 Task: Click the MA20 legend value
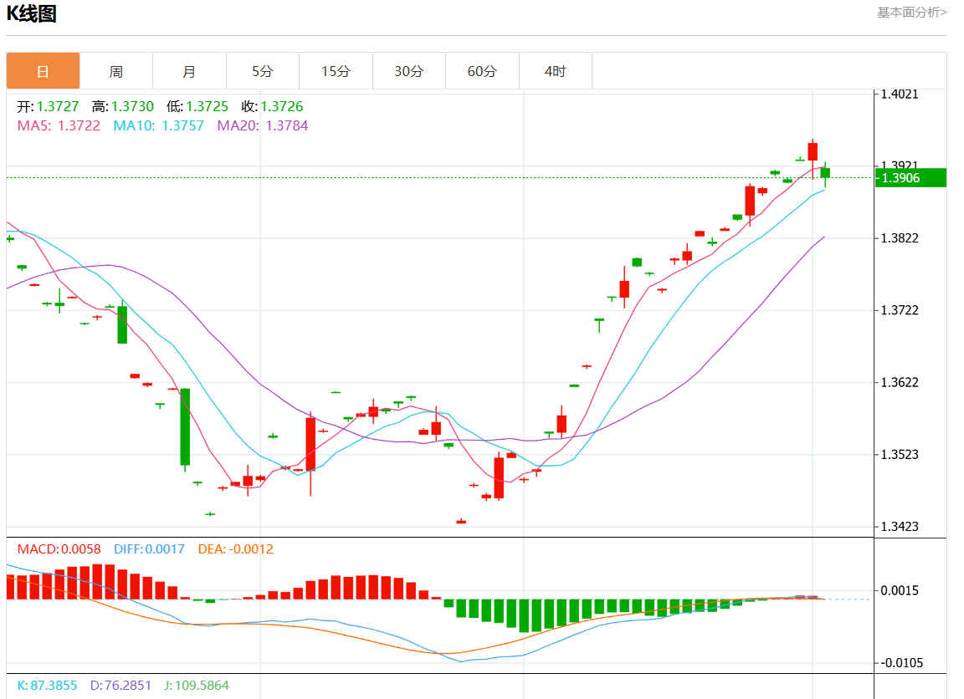263,125
